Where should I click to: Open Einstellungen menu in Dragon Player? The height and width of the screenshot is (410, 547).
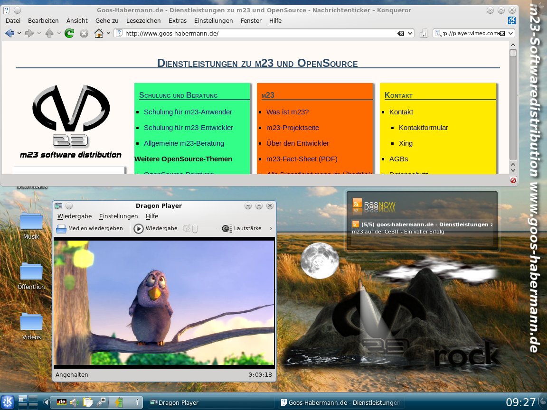pyautogui.click(x=119, y=216)
